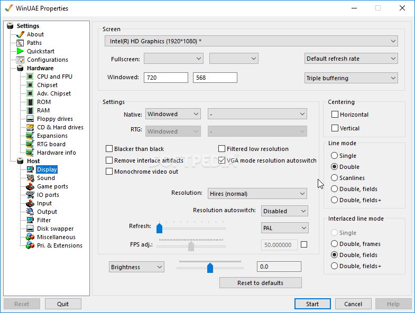Click the Paths icon in tree

pos(20,43)
